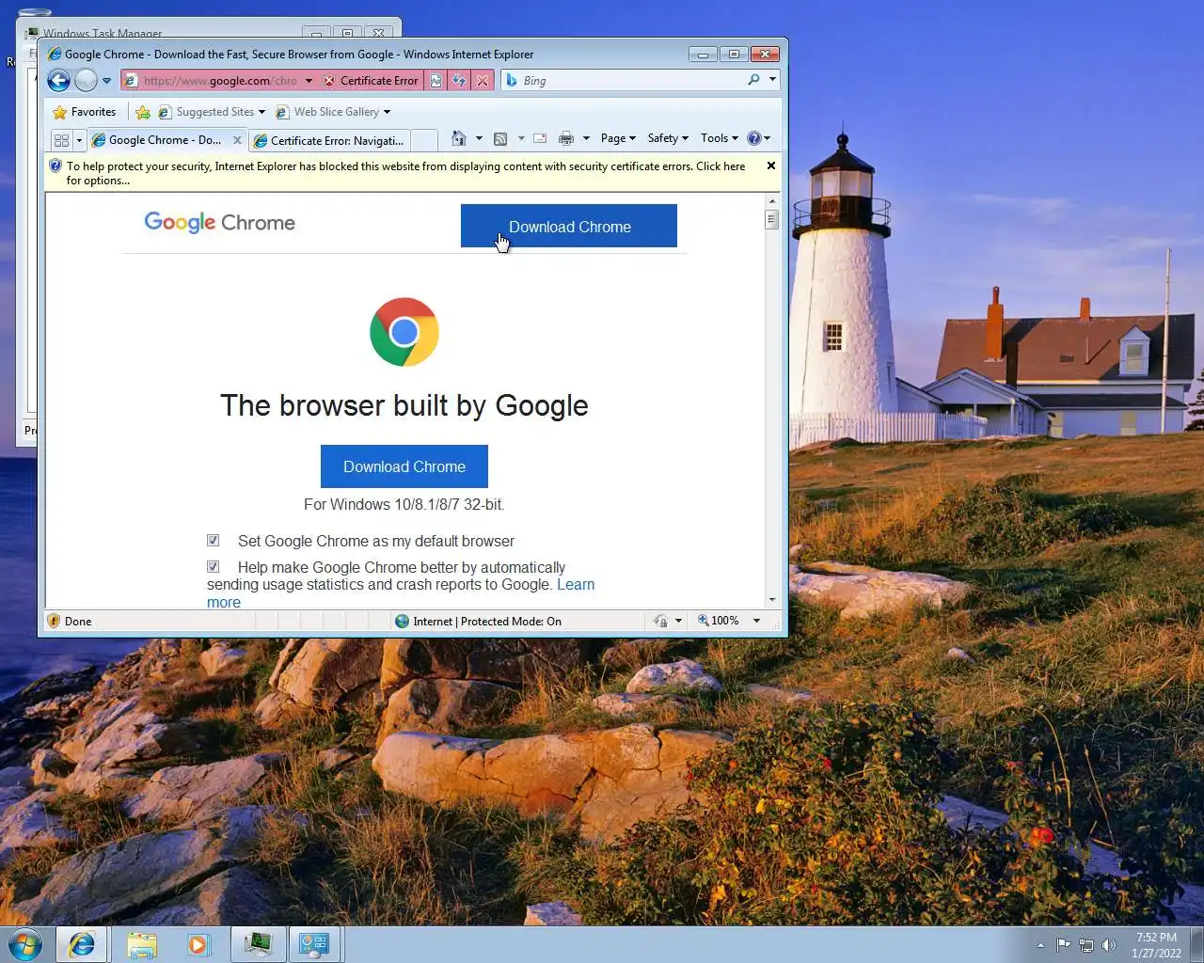The width and height of the screenshot is (1204, 963).
Task: Open a new blank tab
Action: coord(424,140)
